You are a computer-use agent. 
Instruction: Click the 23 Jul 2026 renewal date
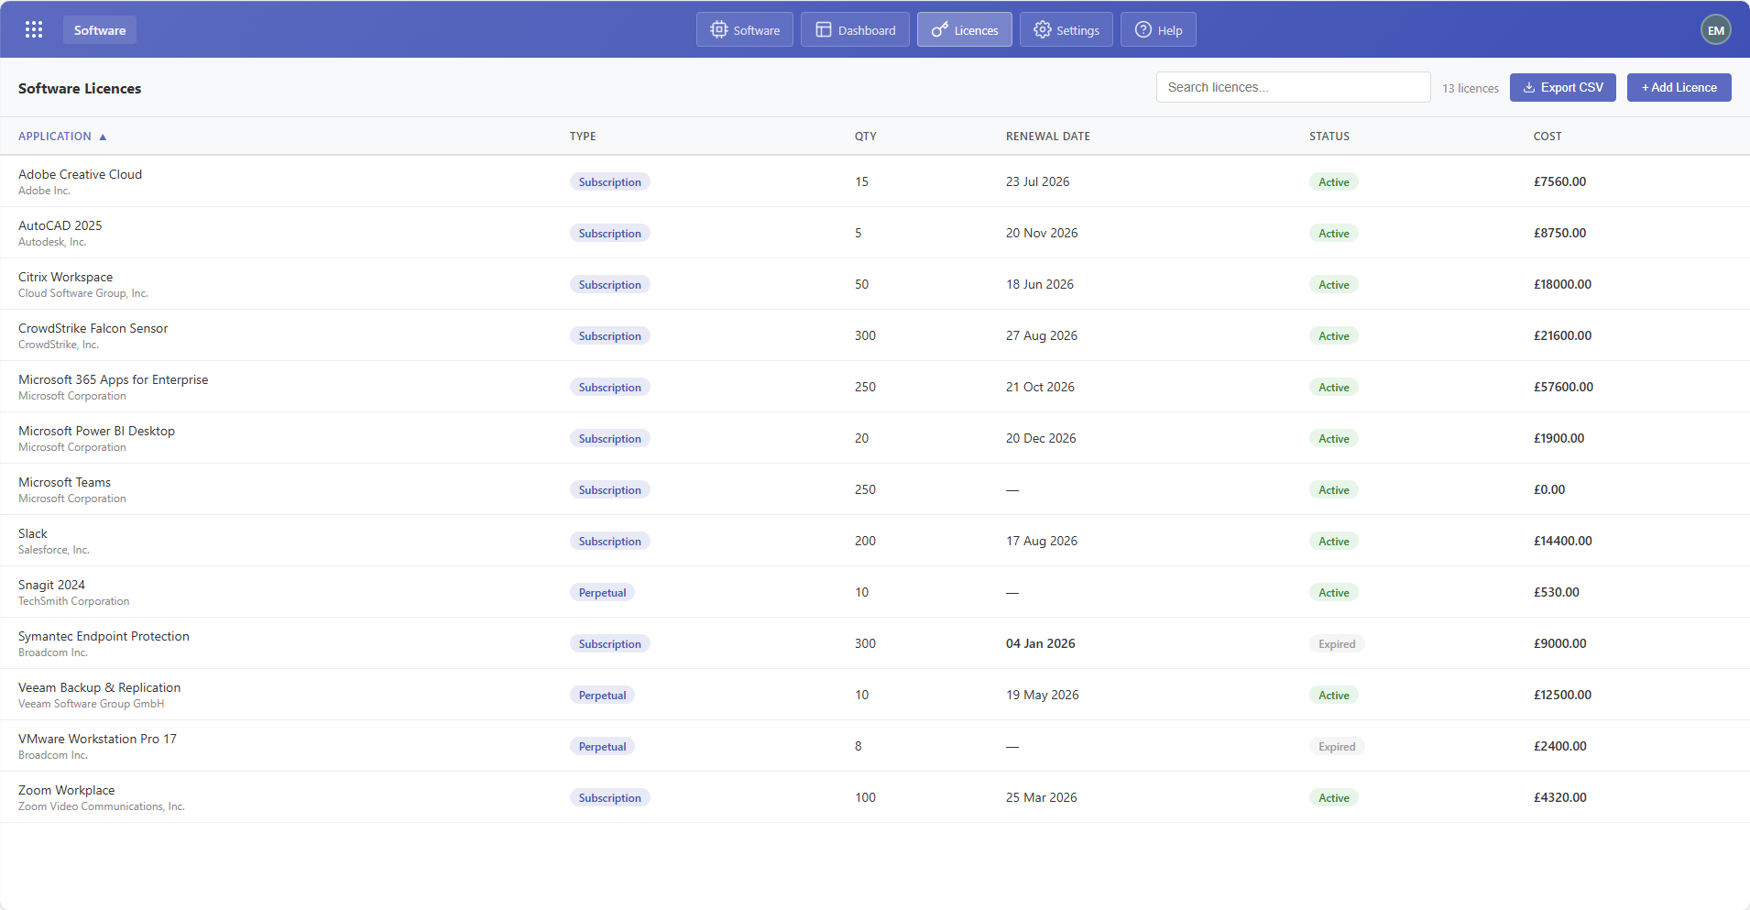pyautogui.click(x=1038, y=181)
